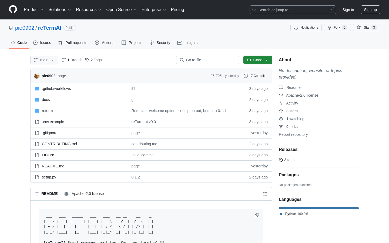
Task: Star the reTermAI repository
Action: tap(367, 28)
